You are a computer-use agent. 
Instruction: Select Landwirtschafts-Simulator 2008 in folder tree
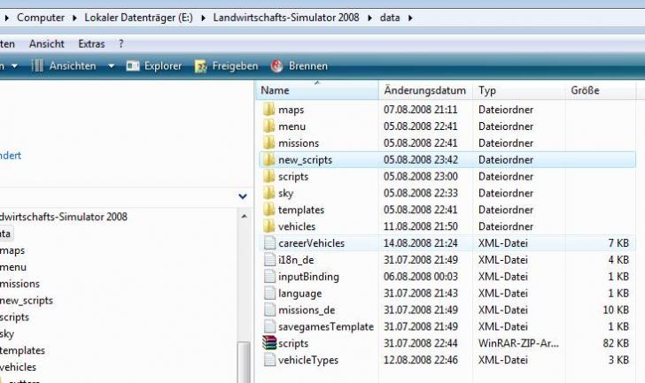(64, 217)
